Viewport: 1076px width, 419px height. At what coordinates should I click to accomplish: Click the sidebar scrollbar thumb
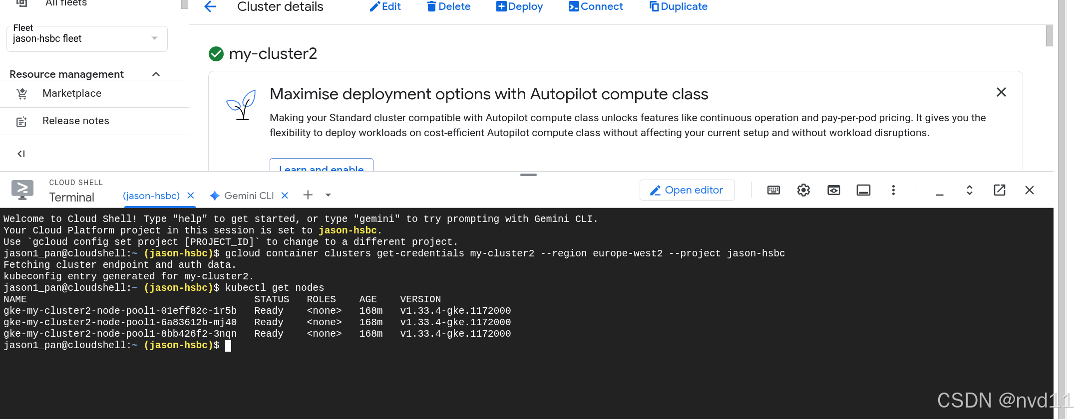(x=184, y=4)
